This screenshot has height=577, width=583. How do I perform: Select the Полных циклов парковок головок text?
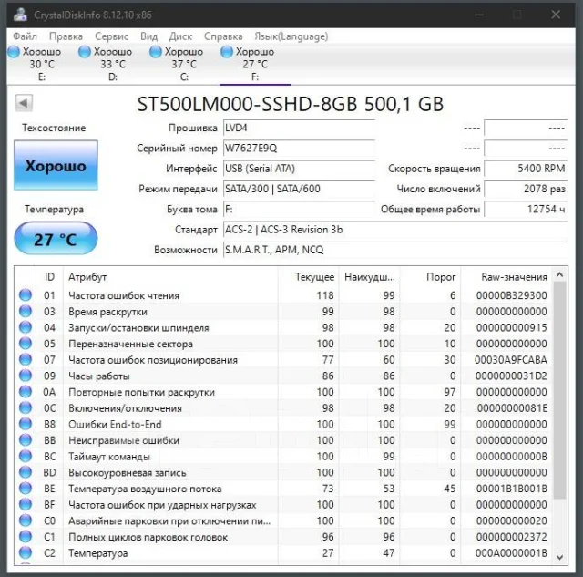pos(148,537)
